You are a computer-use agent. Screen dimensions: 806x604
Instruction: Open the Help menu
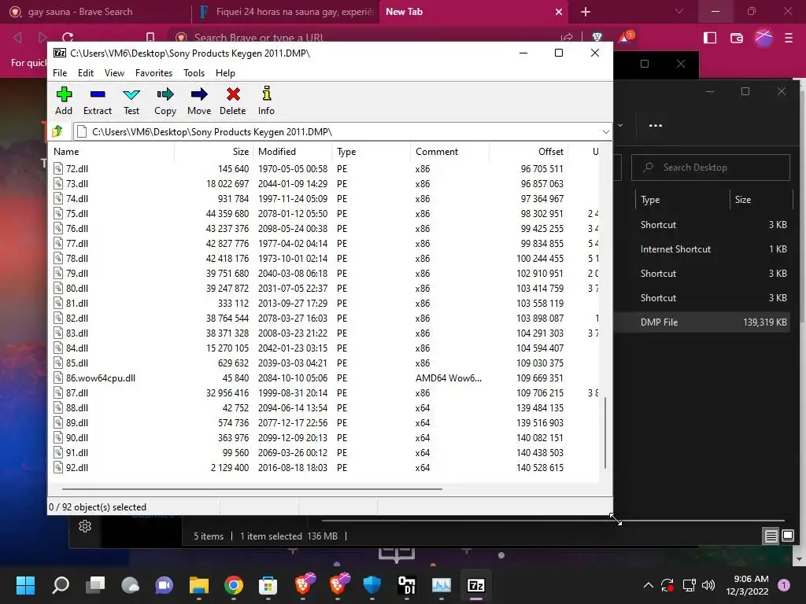click(x=225, y=73)
